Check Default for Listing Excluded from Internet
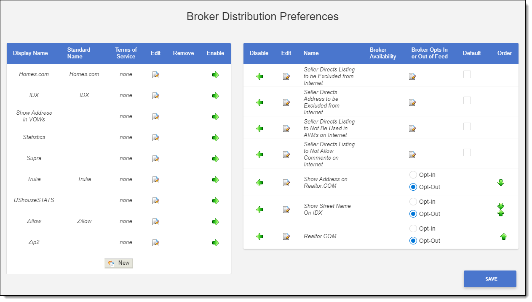Screen dimensions: 532x302 [x=467, y=74]
